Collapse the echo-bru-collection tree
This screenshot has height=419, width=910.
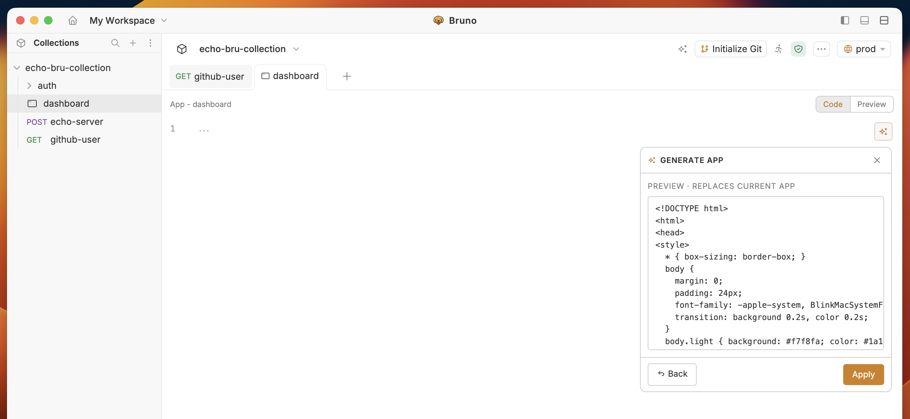tap(16, 68)
